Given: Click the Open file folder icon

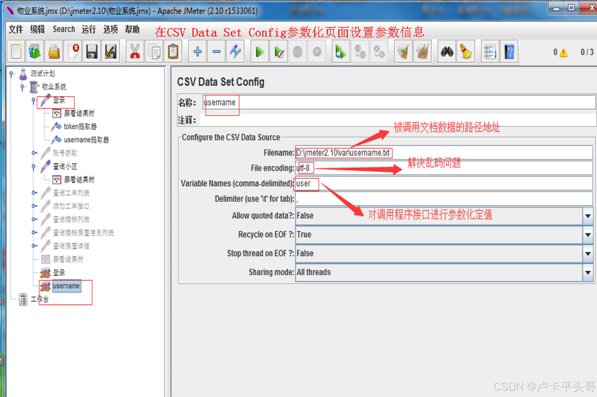Looking at the screenshot, I should pos(54,52).
